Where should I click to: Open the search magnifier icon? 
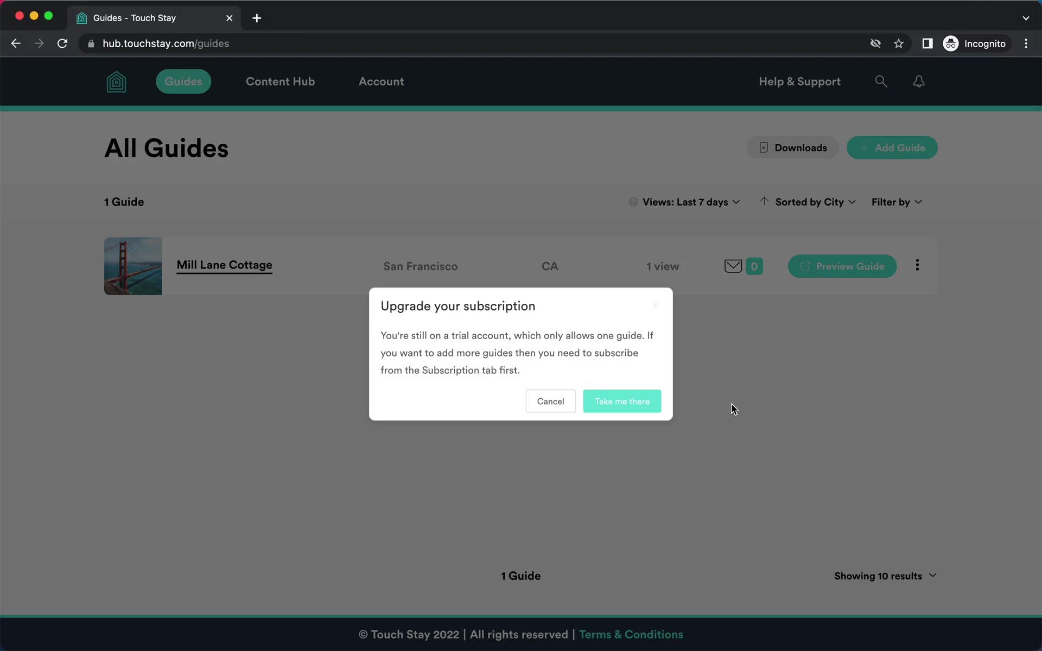point(881,81)
